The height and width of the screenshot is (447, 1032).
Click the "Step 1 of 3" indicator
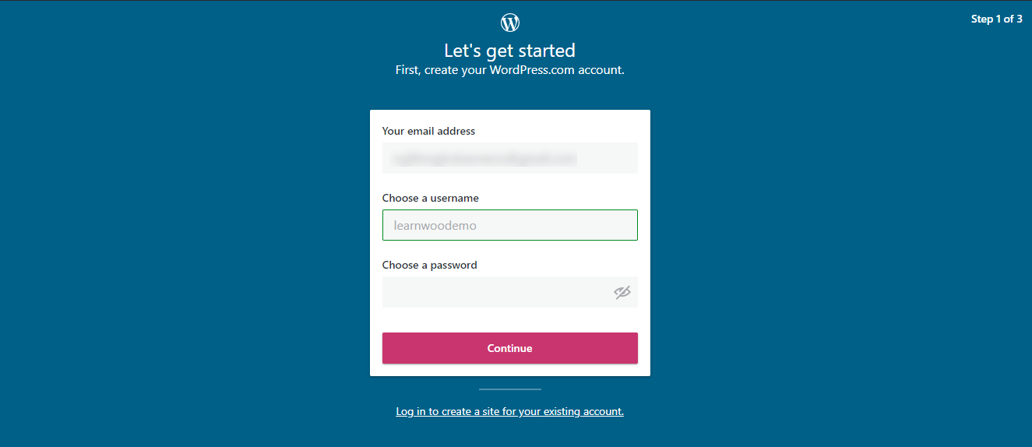pos(996,19)
